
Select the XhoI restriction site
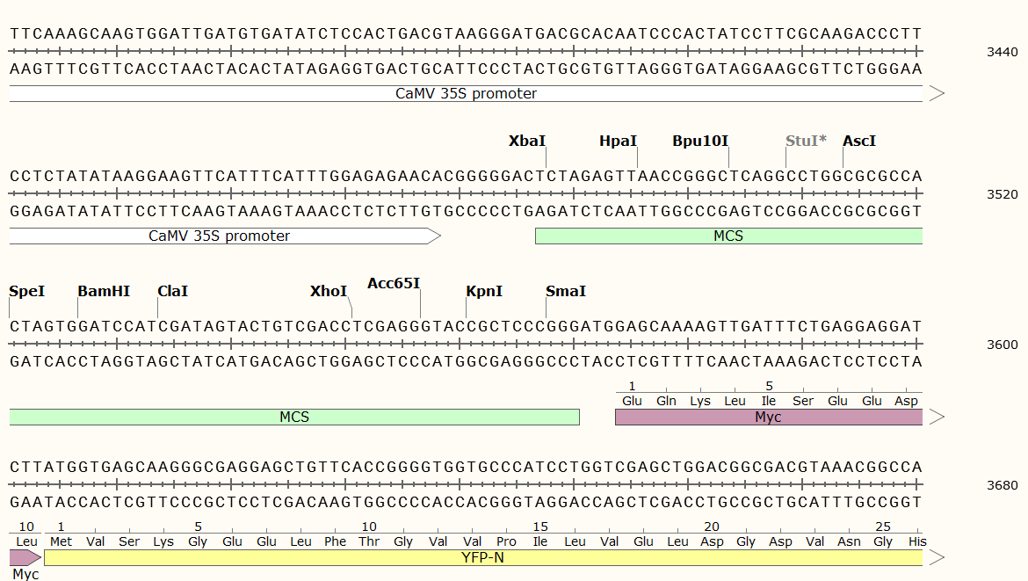329,291
